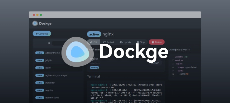Click active badge beside adguardhome
The image size is (230, 103).
(x=40, y=53)
